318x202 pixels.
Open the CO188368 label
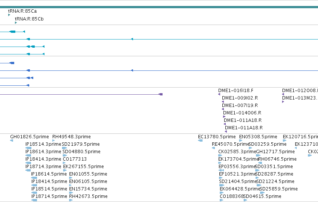click(x=232, y=196)
